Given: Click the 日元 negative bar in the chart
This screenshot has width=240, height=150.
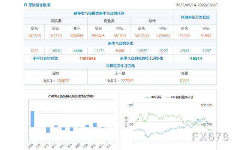Looking at the screenshot, I should tap(48, 130).
